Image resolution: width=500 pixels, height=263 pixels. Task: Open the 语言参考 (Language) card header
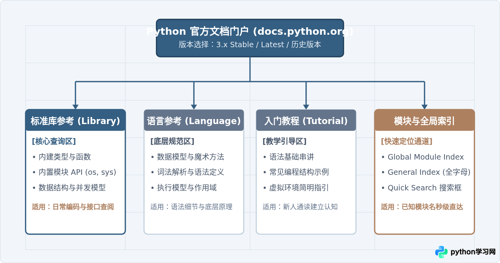[x=194, y=121]
